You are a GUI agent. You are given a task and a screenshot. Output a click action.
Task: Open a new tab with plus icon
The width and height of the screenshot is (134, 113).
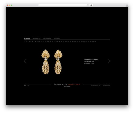coord(127,6)
